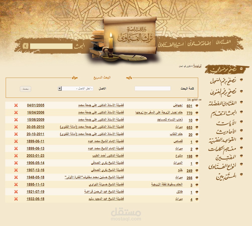
Task: Delete the fatwa dated 1895-11-13
Action: pos(16,185)
